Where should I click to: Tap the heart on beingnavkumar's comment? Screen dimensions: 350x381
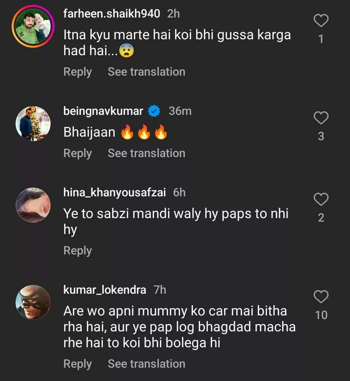tap(321, 118)
